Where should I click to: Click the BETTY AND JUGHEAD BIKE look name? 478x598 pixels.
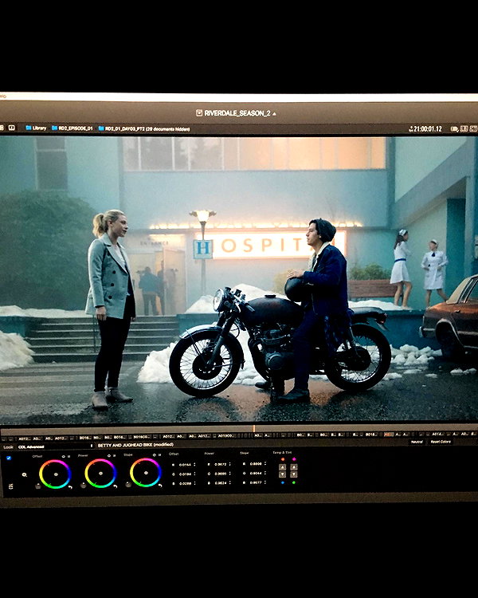(x=135, y=445)
